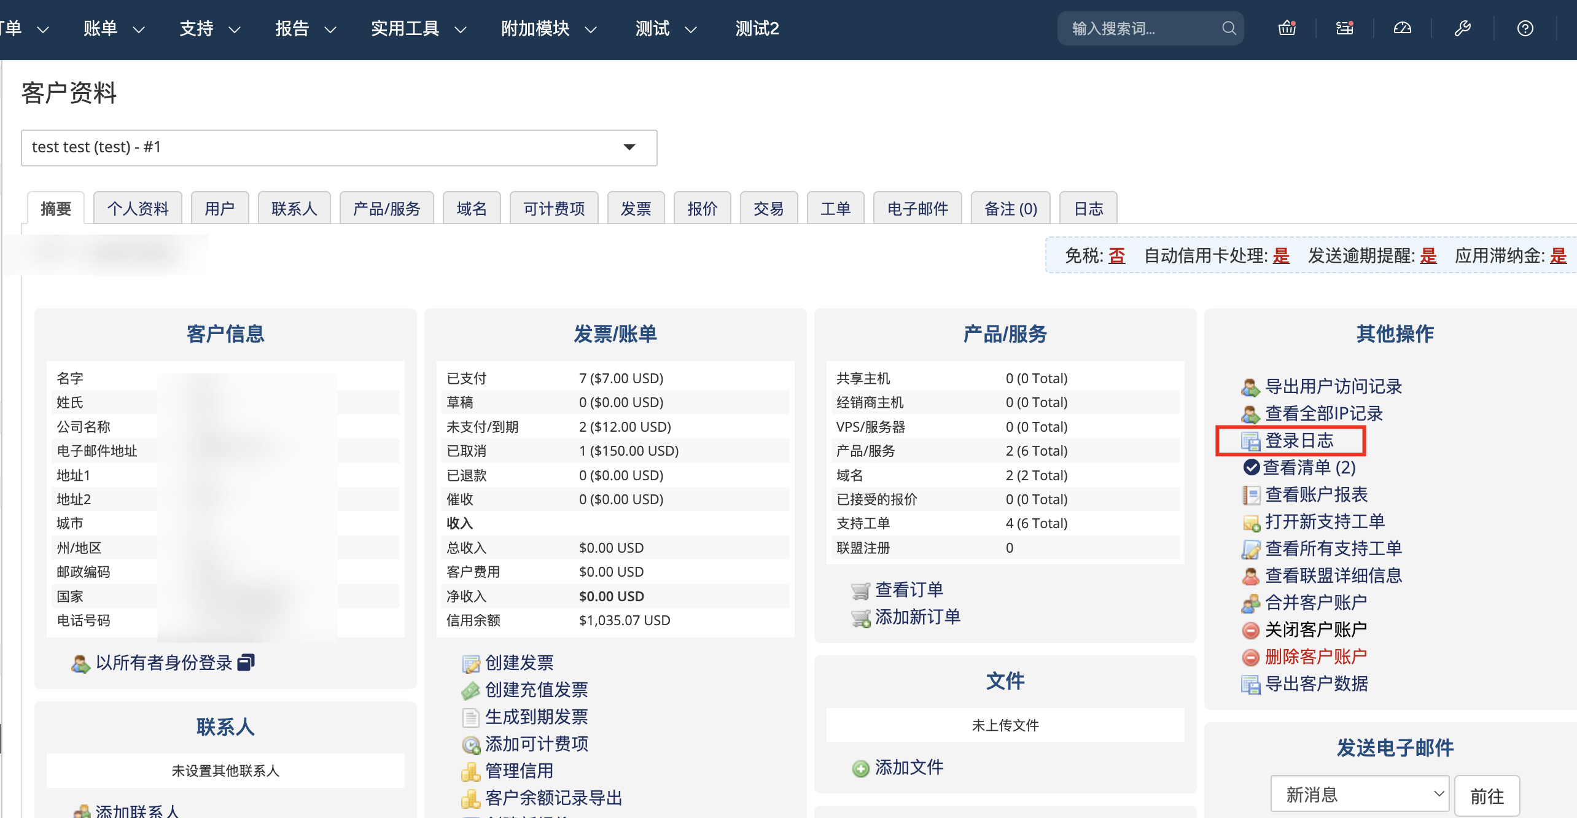Open the wrench settings icon
The width and height of the screenshot is (1577, 818).
point(1462,28)
